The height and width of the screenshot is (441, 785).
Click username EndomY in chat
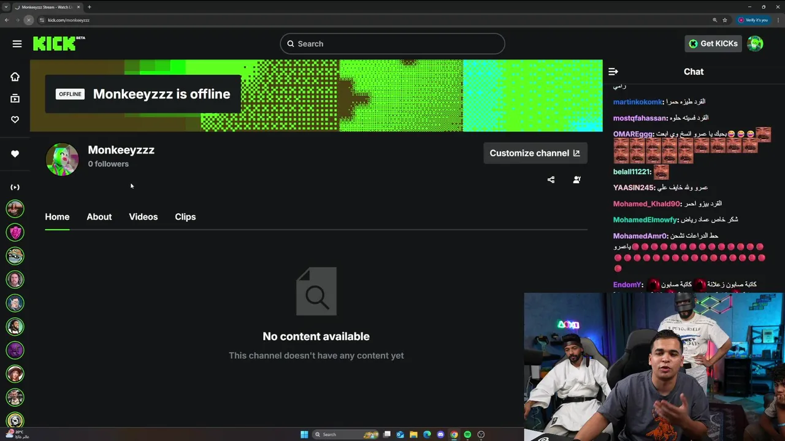(627, 285)
